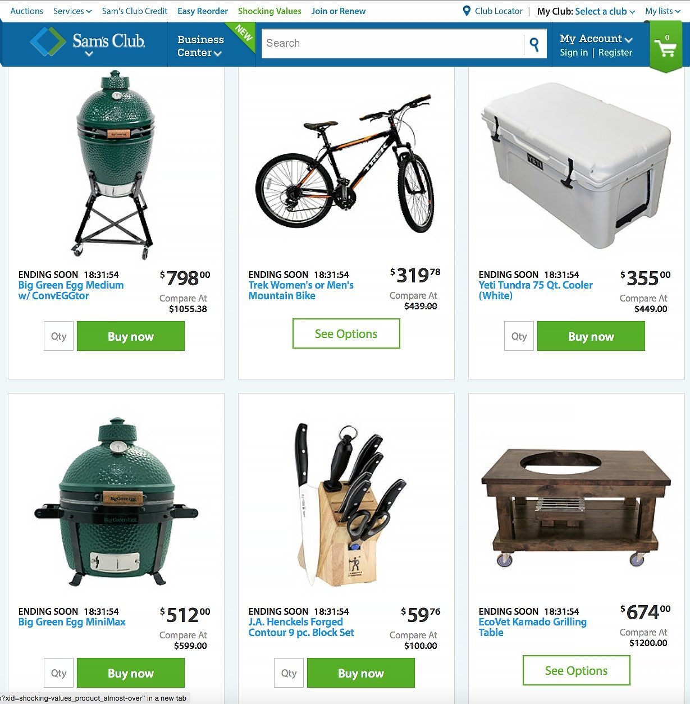Click the Club Locator pin icon

467,11
